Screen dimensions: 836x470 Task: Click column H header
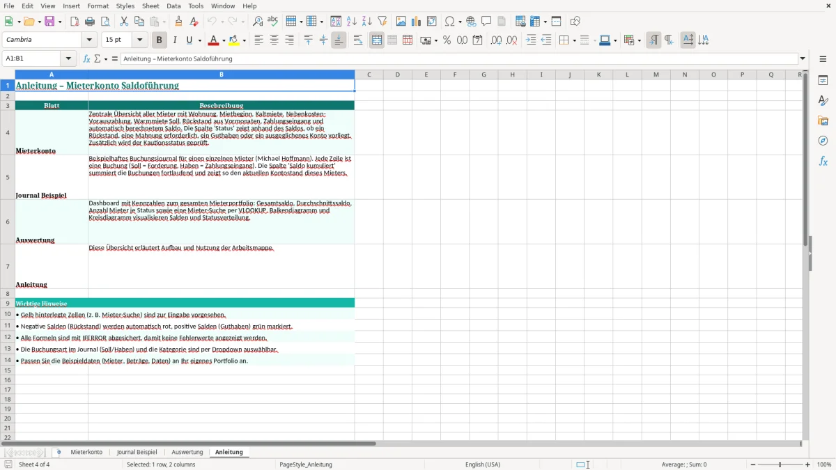pos(512,75)
